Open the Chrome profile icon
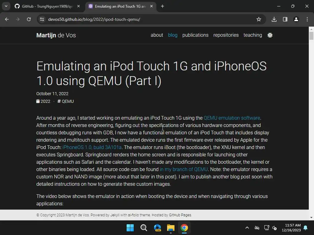The image size is (314, 235). (296, 19)
